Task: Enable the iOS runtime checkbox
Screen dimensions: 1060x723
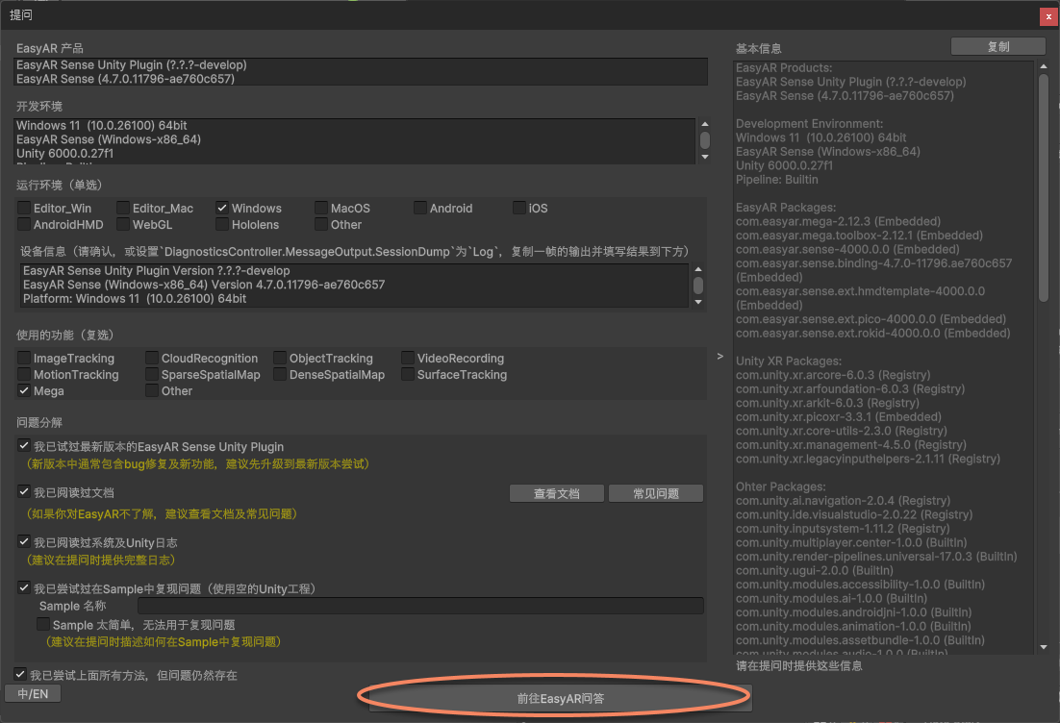Action: tap(518, 208)
